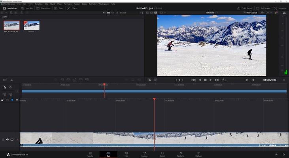Screen dimensions: 289x158
Task: Select source tape viewer mode
Action: (151, 13)
